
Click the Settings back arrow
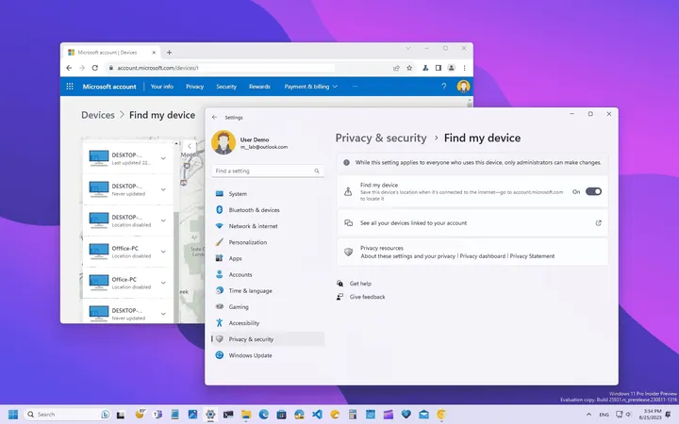214,117
